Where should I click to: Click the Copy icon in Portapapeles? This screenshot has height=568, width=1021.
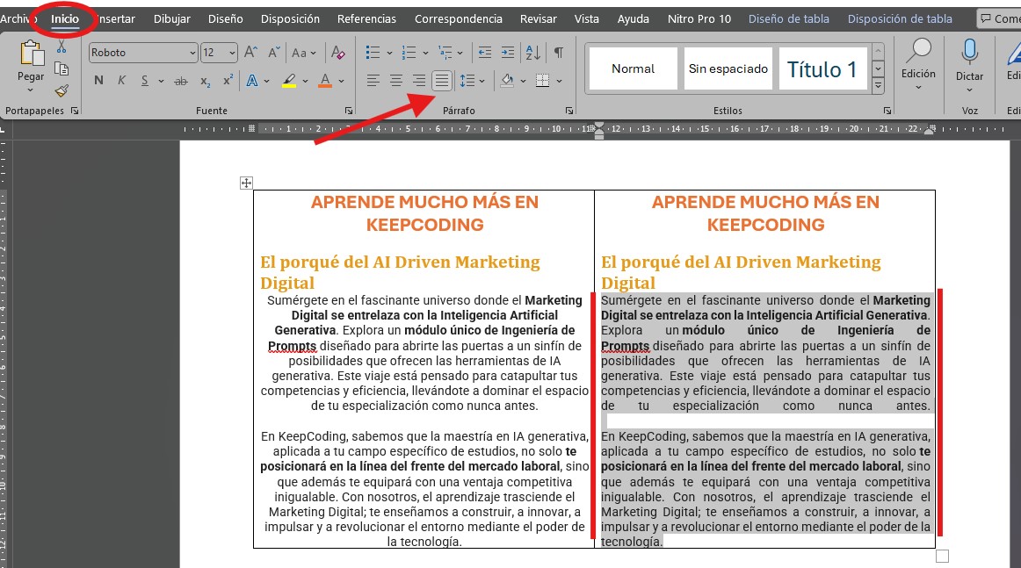coord(62,68)
